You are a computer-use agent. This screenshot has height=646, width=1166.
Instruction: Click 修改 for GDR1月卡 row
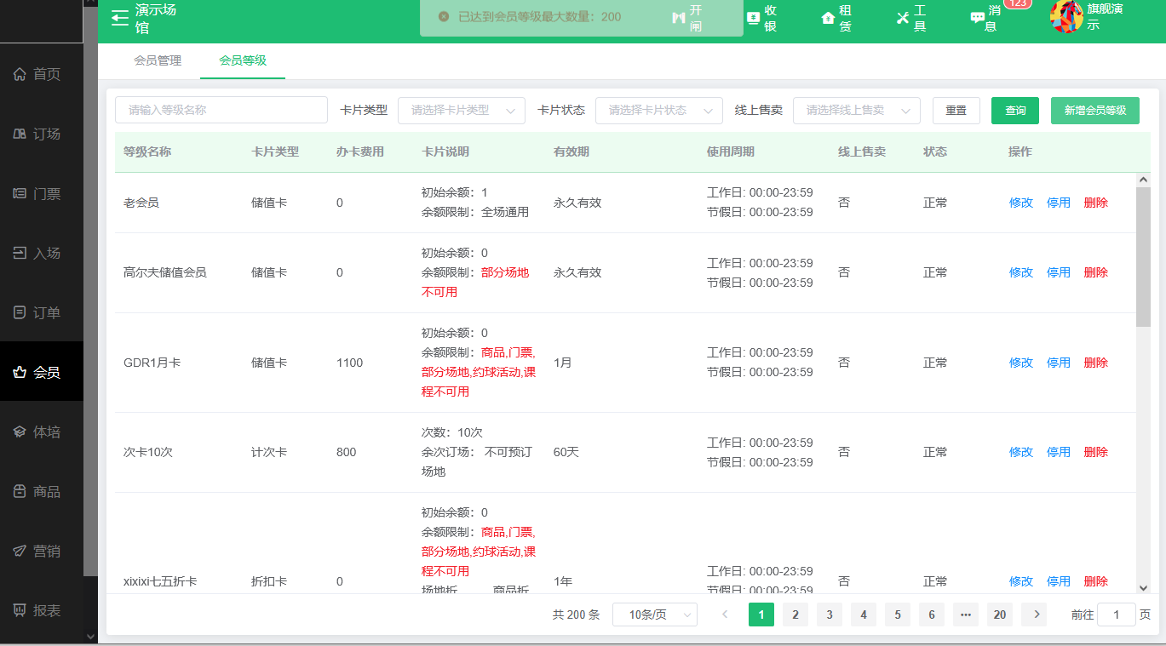pos(1021,363)
